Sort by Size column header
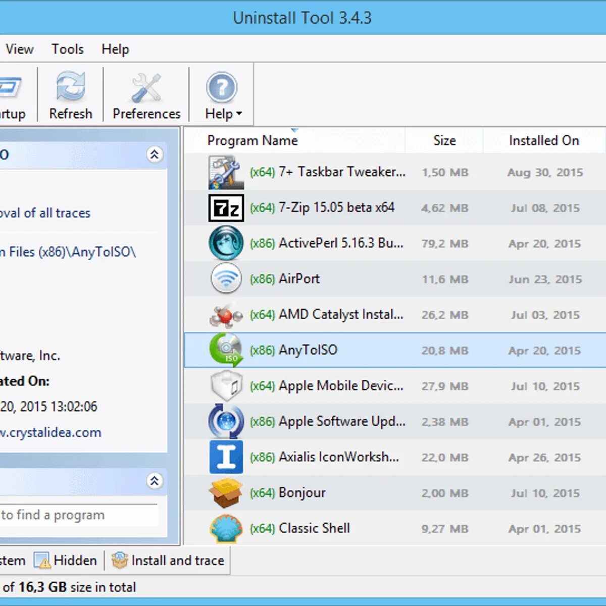This screenshot has height=606, width=606. point(444,140)
